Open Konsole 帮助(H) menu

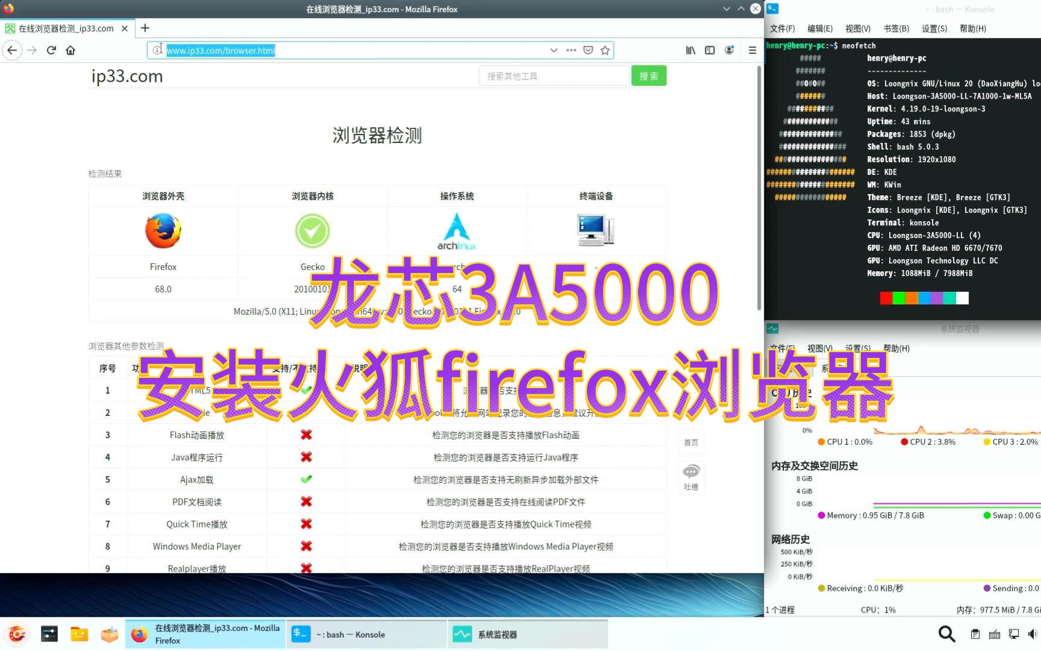(x=973, y=28)
